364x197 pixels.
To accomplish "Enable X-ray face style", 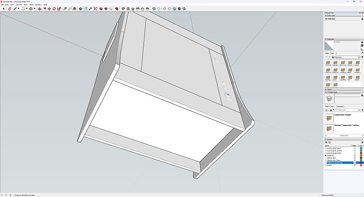I will [x=154, y=9].
